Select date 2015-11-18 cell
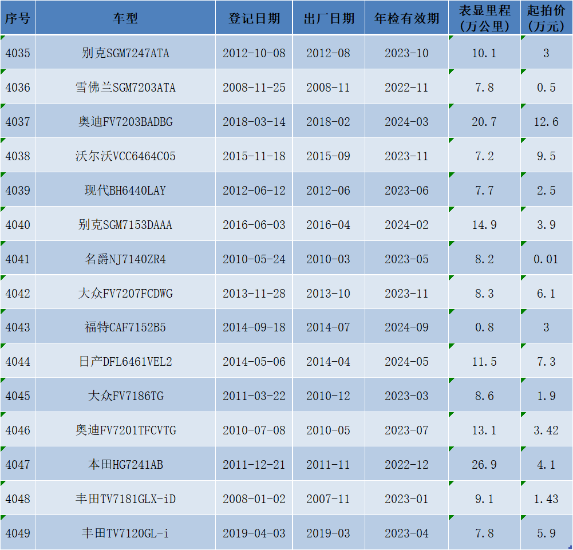Image resolution: width=573 pixels, height=550 pixels. coord(254,155)
